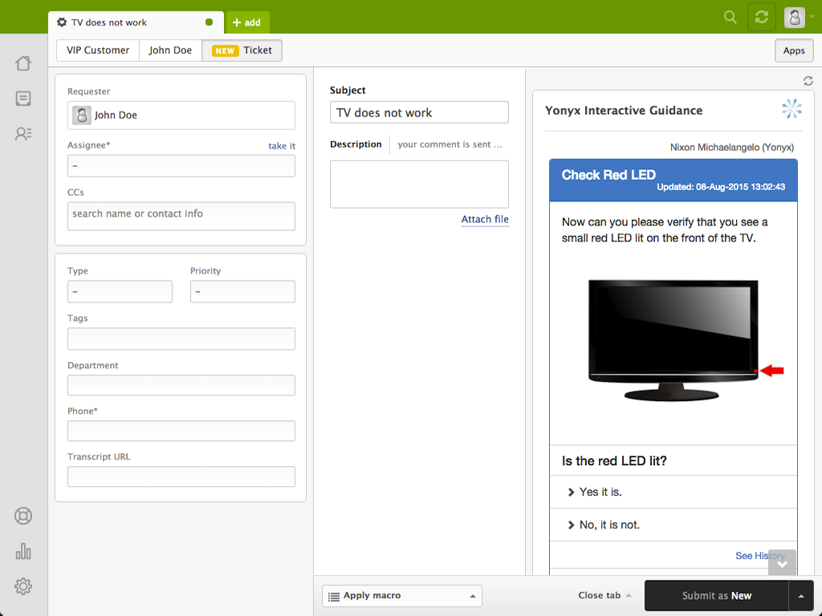Switch to the VIP Customer tab

[x=98, y=51]
